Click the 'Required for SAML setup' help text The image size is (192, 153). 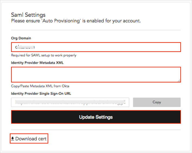pos(43,55)
